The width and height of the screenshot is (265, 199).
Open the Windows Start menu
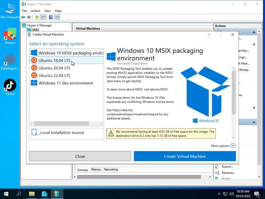click(x=6, y=194)
